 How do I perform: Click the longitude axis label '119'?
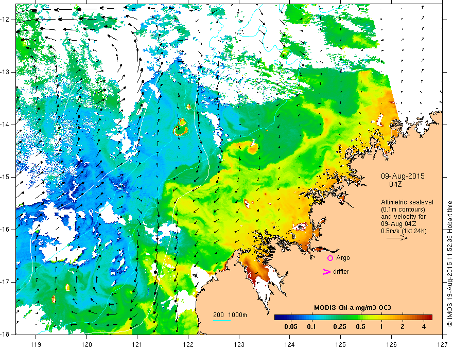click(x=36, y=344)
